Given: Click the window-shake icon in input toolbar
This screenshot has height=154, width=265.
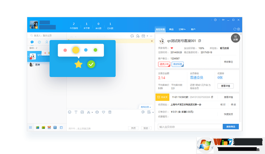Looking at the screenshot, I should click(x=97, y=112).
